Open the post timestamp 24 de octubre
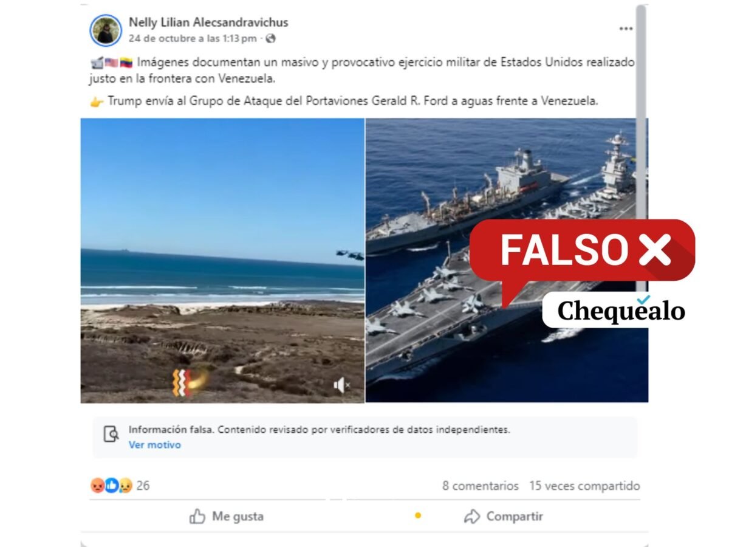Viewport: 729px width, 547px height. pyautogui.click(x=193, y=38)
